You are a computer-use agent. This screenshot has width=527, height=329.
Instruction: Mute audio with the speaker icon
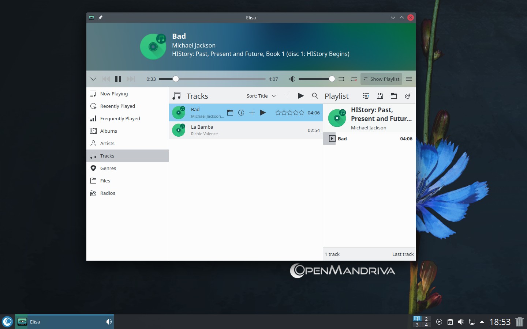click(x=292, y=79)
